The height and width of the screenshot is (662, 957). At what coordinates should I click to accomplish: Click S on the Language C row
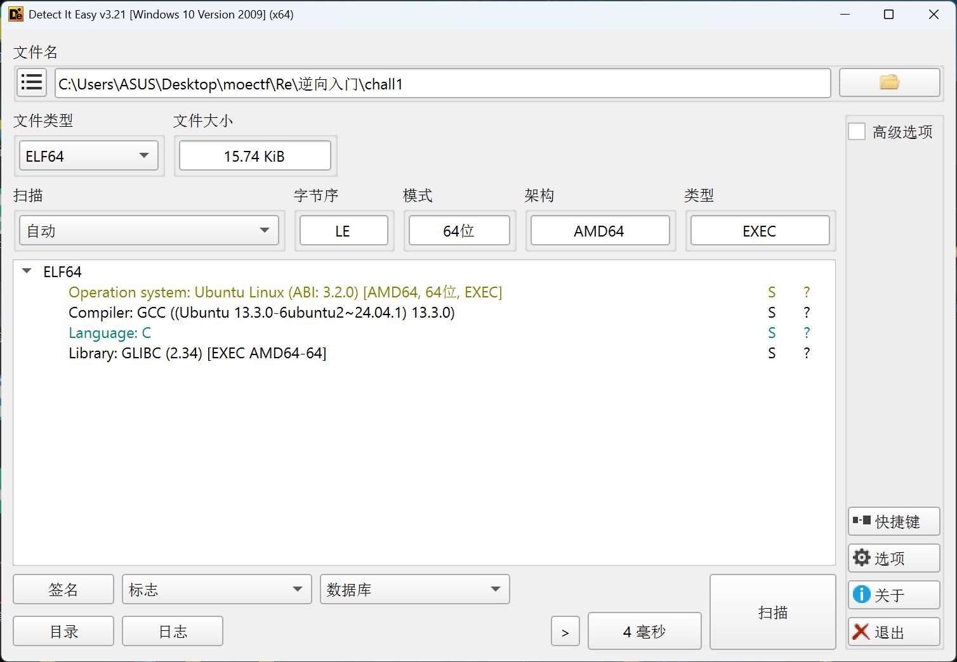coord(772,333)
